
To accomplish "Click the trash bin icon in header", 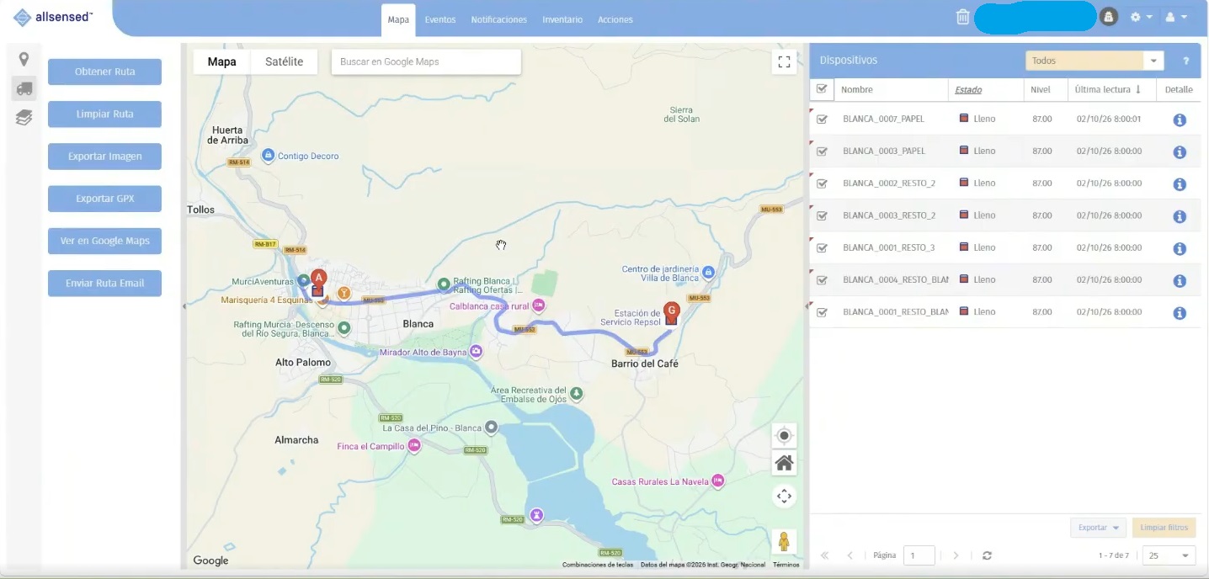I will coord(963,17).
